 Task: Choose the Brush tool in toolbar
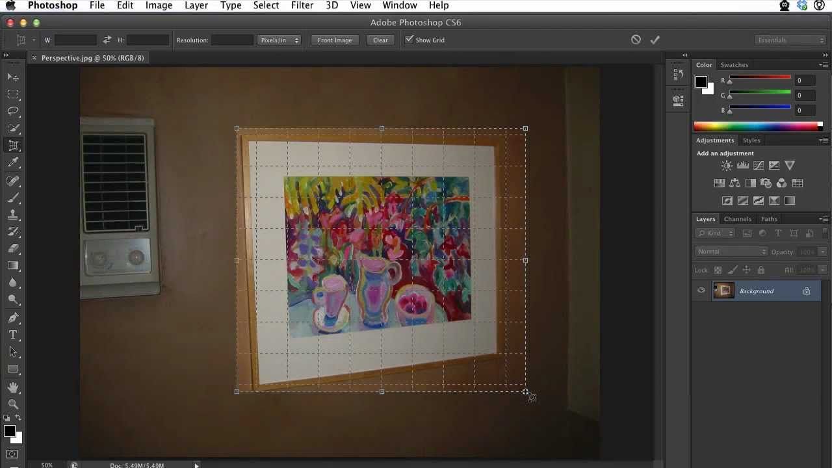[13, 198]
